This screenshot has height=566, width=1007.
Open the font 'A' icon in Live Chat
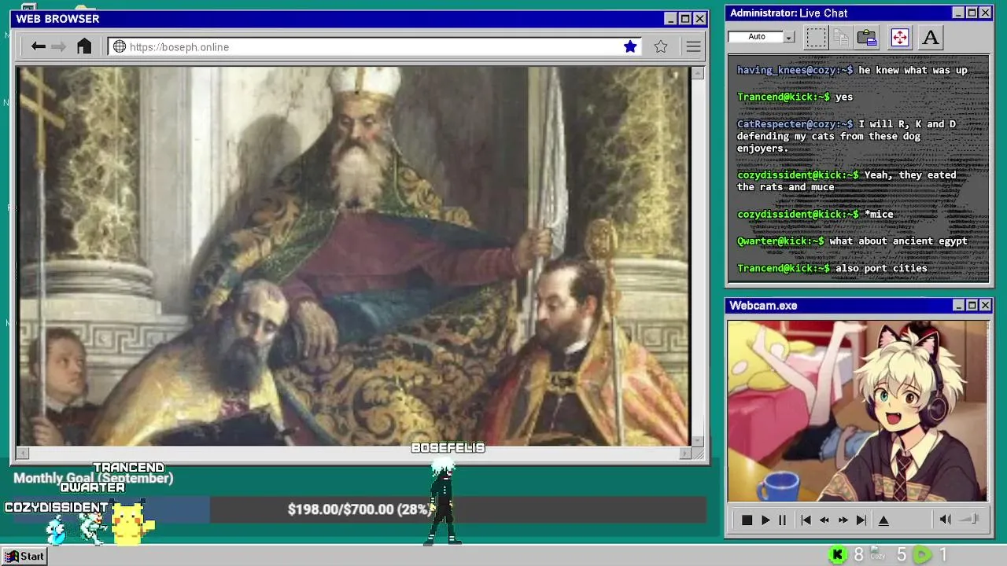pos(931,37)
